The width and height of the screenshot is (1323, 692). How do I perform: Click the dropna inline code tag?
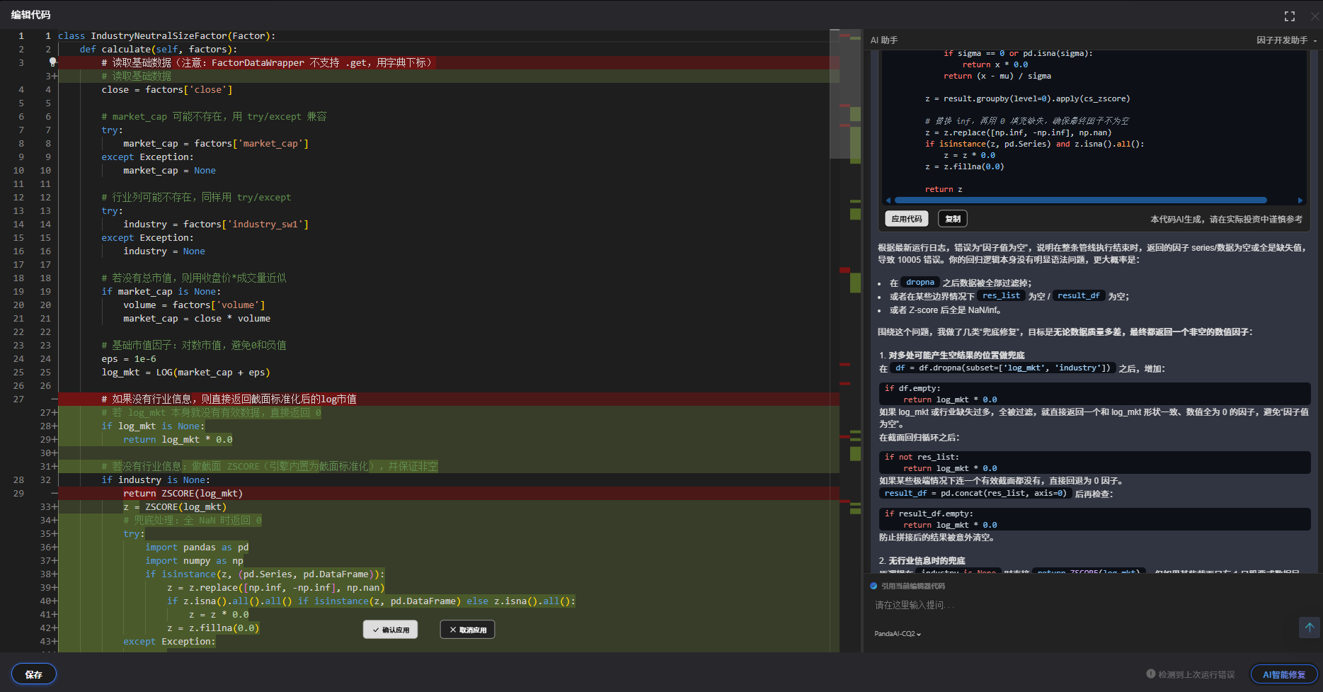(x=920, y=283)
